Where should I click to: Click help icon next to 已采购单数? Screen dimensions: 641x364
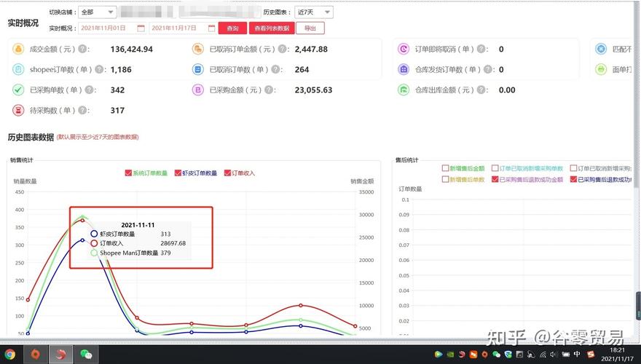point(89,90)
